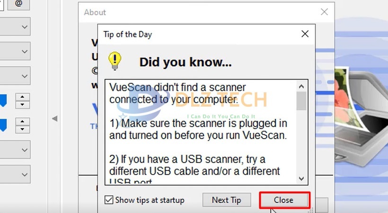Click the scroll-down arrow in the tip text box
This screenshot has width=388, height=213.
point(301,178)
